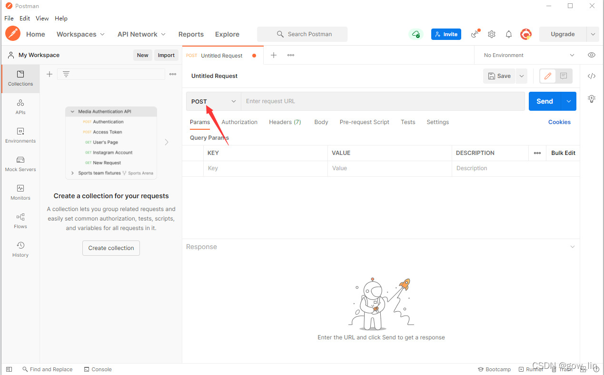Switch to the request Settings tab

pyautogui.click(x=438, y=122)
